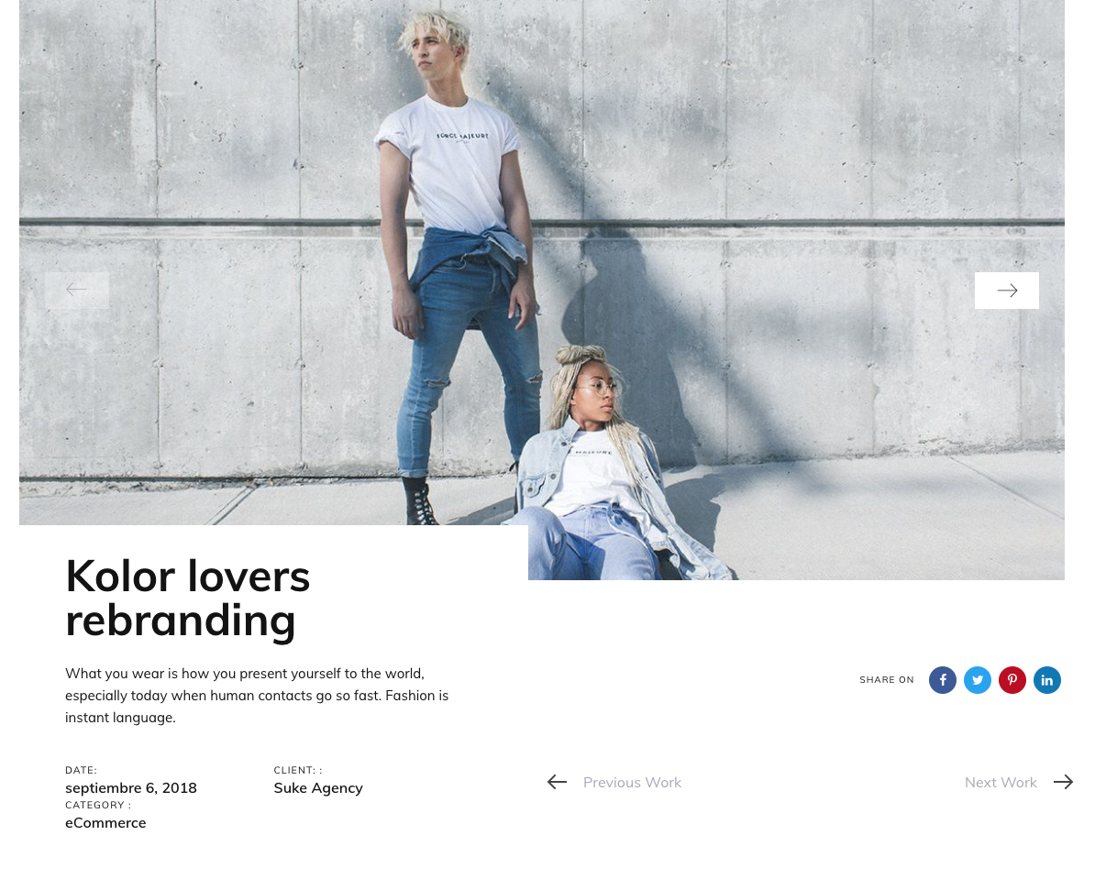Share on LinkedIn icon
The height and width of the screenshot is (879, 1095).
tap(1046, 680)
